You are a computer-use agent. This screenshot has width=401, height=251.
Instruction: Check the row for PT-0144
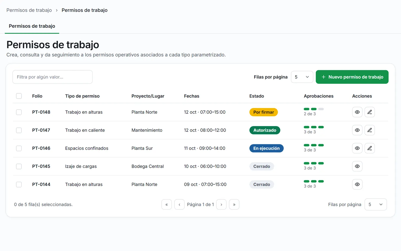pos(19,184)
